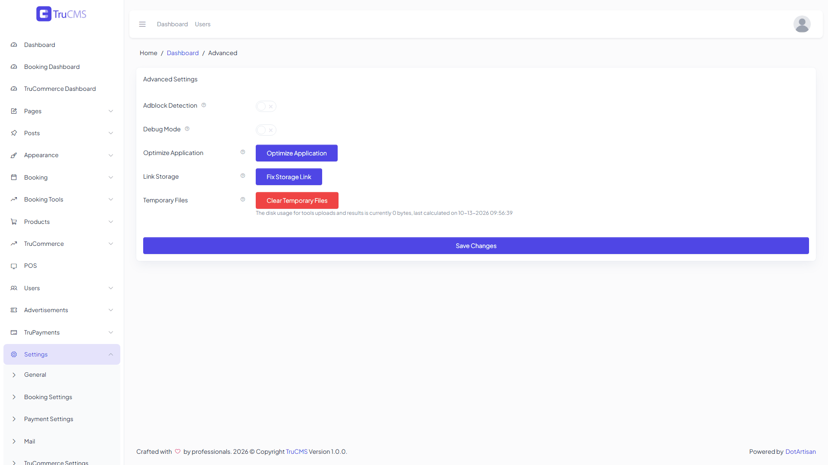
Task: Click the Clear Temporary Files button
Action: (x=297, y=201)
